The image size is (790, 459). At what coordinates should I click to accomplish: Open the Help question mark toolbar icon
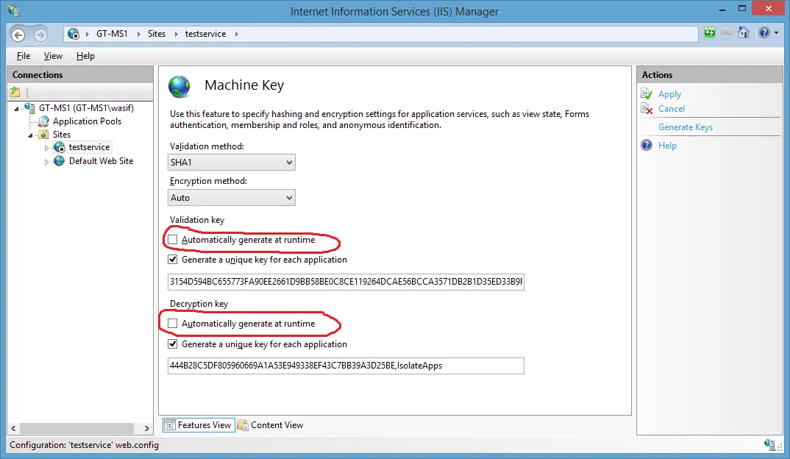tap(764, 33)
